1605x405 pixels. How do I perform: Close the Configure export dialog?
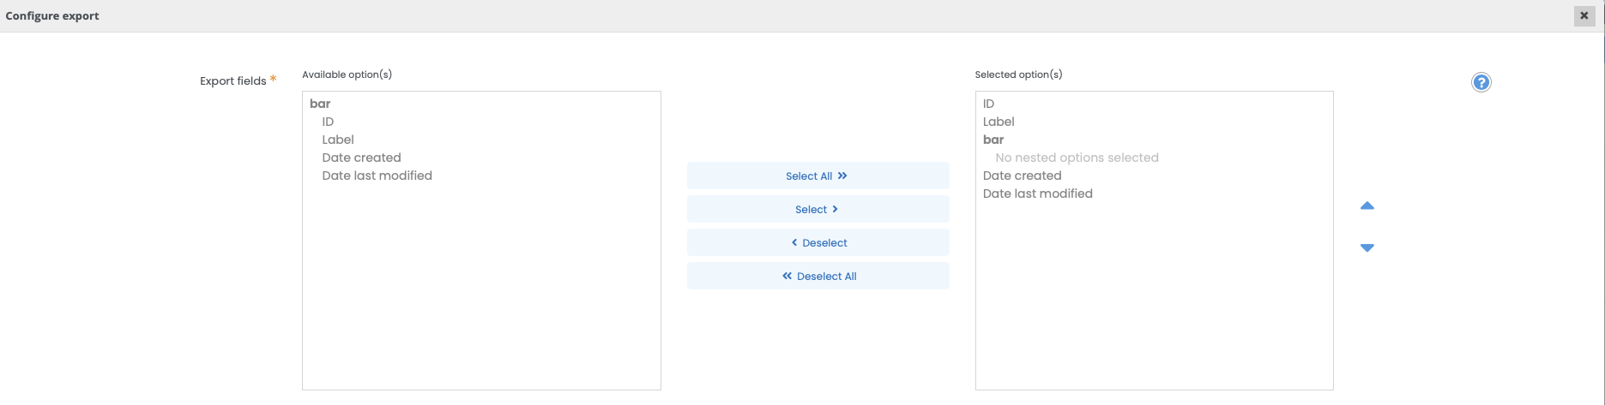(1584, 15)
